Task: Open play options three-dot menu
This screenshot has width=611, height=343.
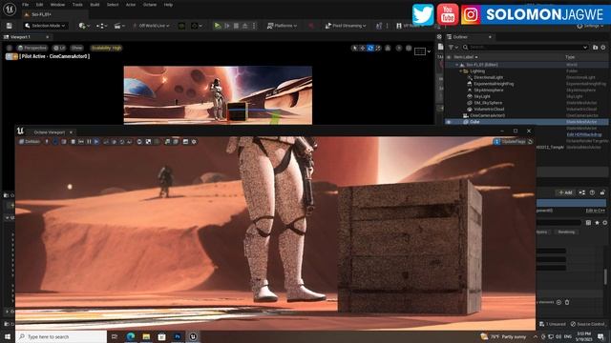Action: pos(254,26)
